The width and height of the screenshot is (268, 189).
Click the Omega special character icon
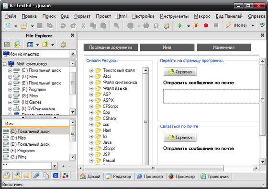point(156,26)
